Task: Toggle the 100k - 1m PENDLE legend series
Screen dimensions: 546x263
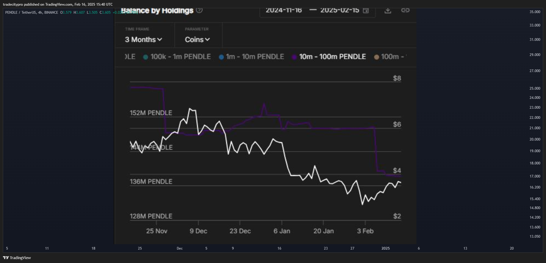Action: 177,57
